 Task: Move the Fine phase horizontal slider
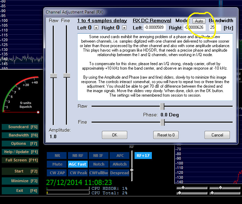162,122
